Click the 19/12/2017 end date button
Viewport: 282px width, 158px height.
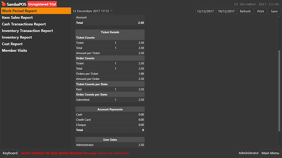[x=226, y=11]
